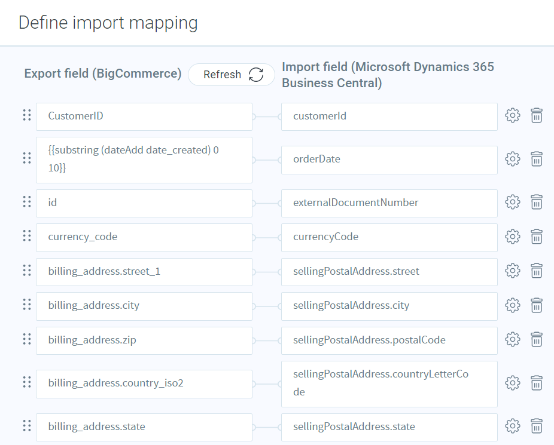
Task: Delete the customerId mapping row
Action: point(536,115)
